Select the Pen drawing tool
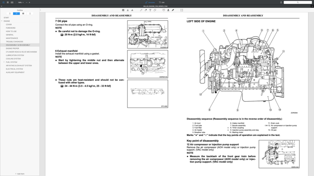Viewport: 314px width, 176px height. 141,10
